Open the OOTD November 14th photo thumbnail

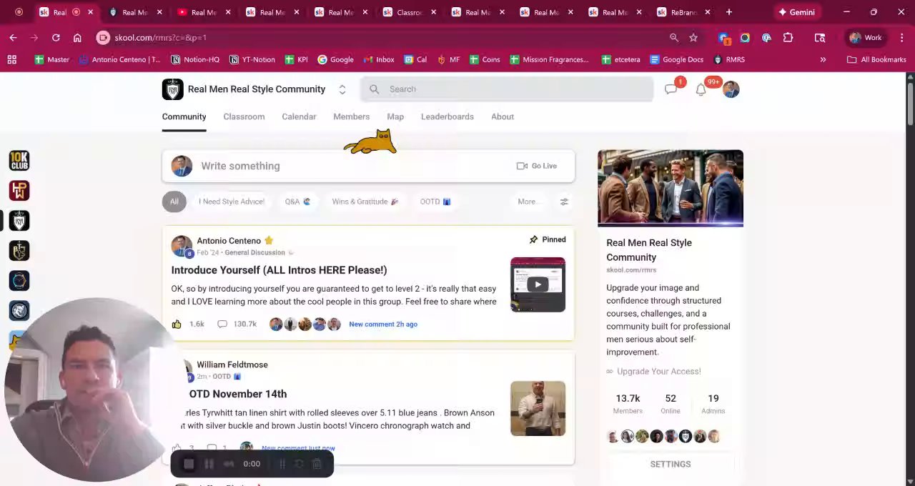[x=538, y=409]
